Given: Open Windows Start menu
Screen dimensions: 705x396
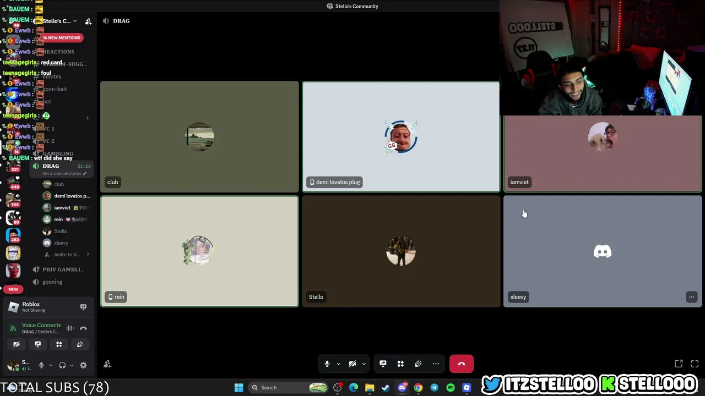Looking at the screenshot, I should [x=238, y=388].
